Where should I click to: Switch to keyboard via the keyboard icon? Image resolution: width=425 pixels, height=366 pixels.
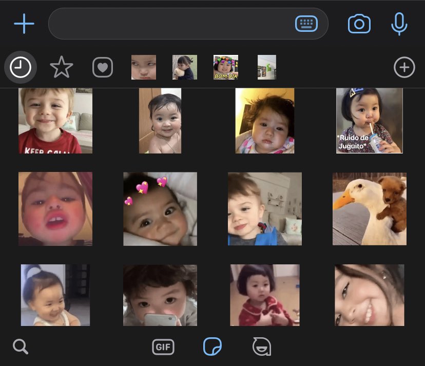point(306,24)
